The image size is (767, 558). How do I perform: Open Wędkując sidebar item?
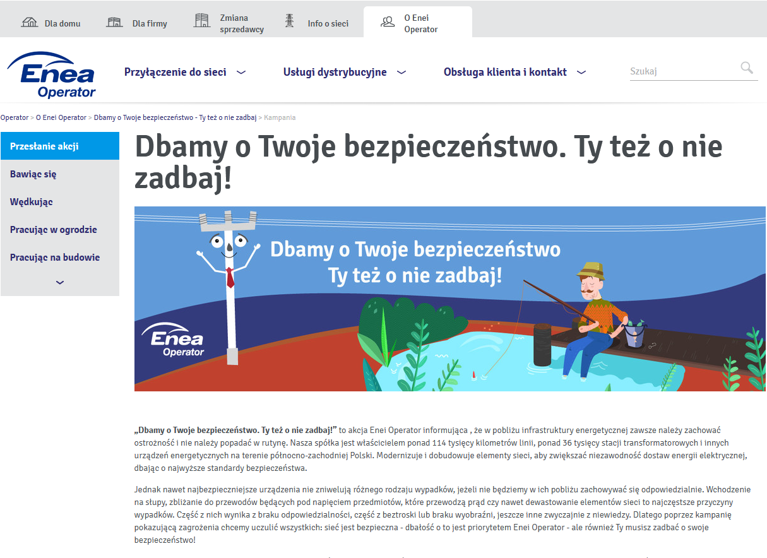coord(60,202)
